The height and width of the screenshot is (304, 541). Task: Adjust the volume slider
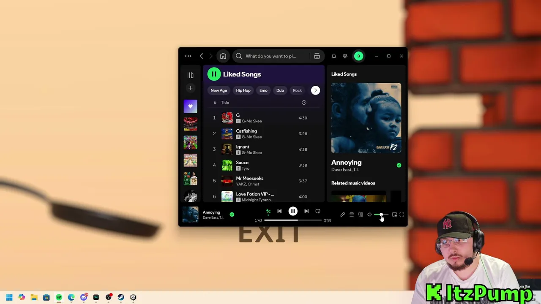point(381,215)
